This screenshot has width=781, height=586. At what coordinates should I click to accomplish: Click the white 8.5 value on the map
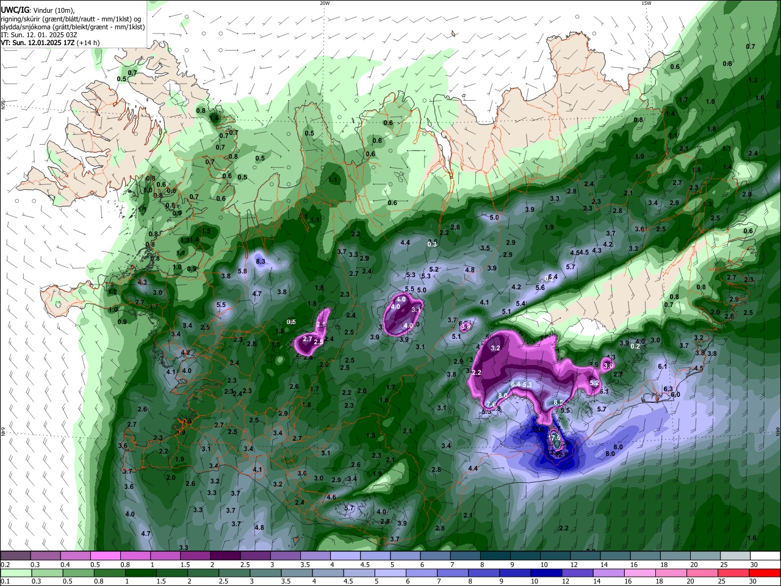558,402
